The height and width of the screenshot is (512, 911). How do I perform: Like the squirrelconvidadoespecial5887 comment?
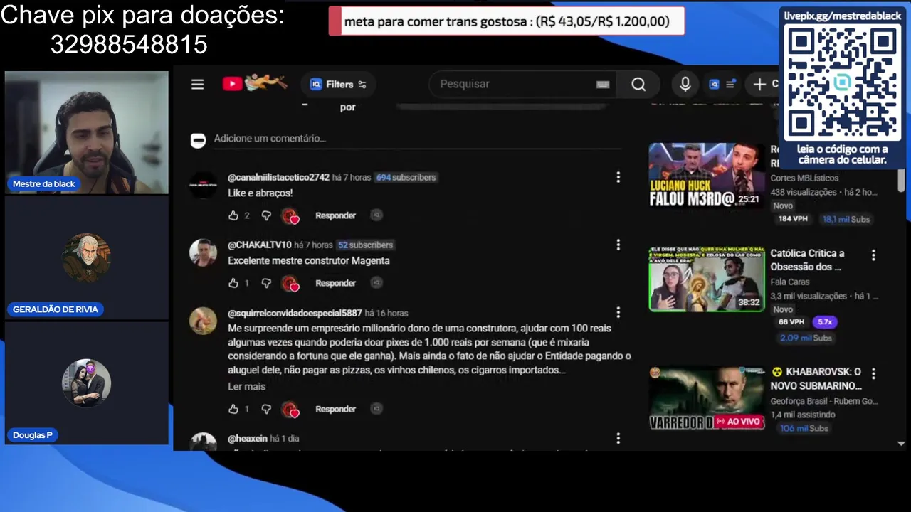[x=233, y=409]
